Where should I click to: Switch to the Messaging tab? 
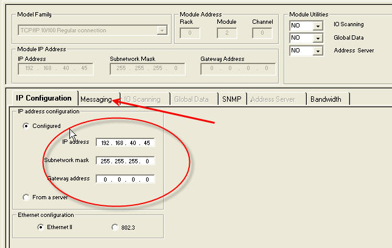click(96, 99)
